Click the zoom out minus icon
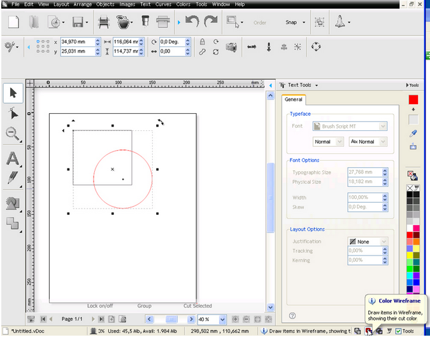The width and height of the screenshot is (430, 342). [247, 319]
